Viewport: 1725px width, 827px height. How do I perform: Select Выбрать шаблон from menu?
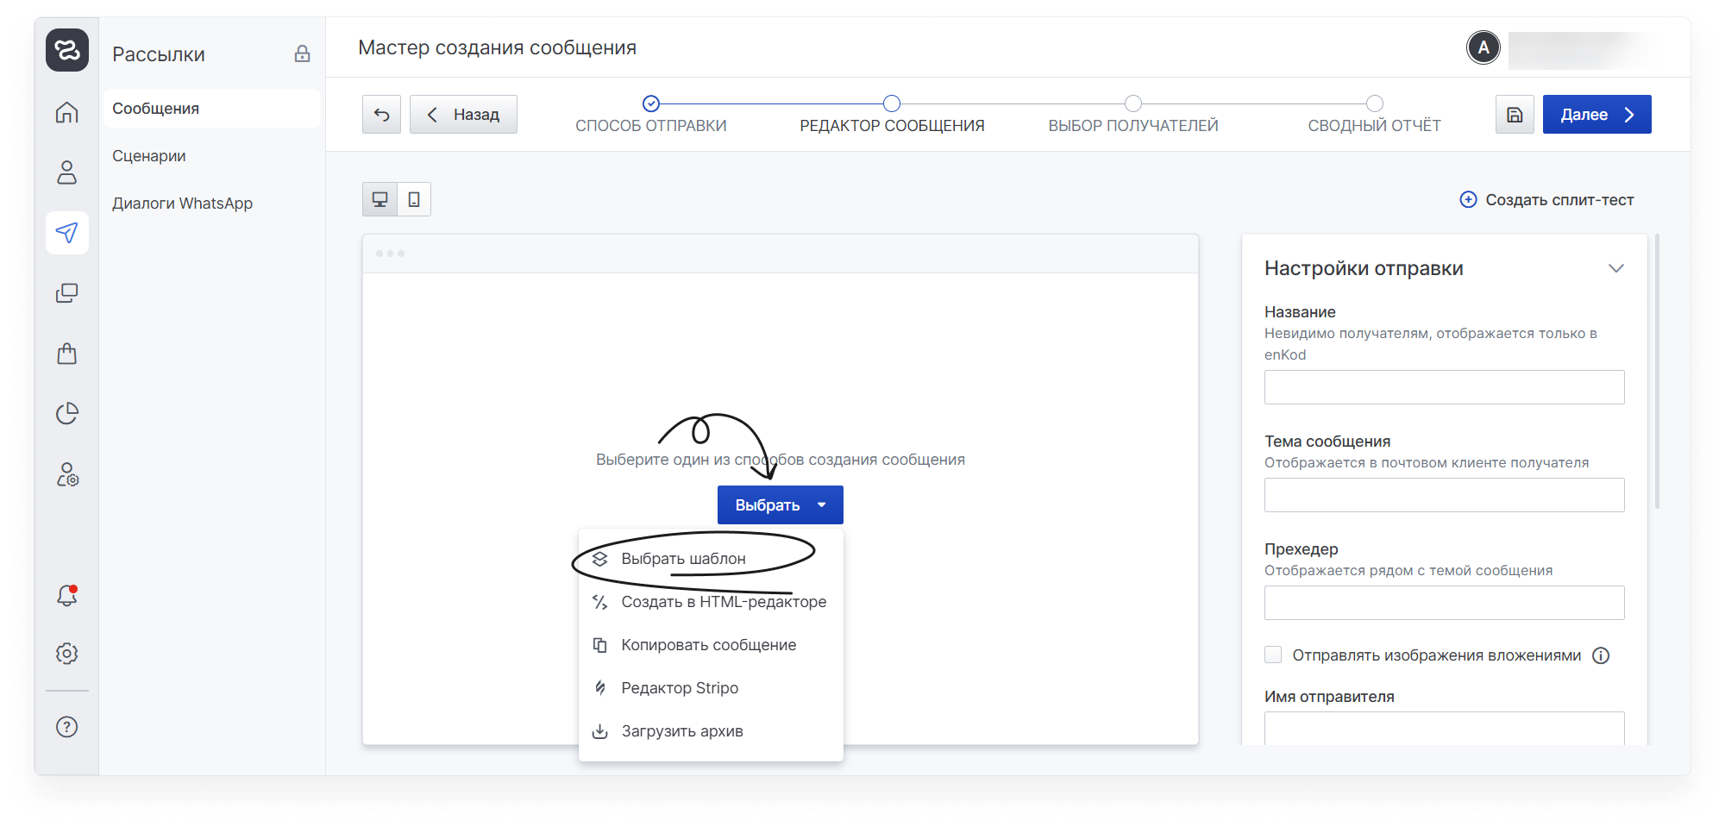click(711, 559)
